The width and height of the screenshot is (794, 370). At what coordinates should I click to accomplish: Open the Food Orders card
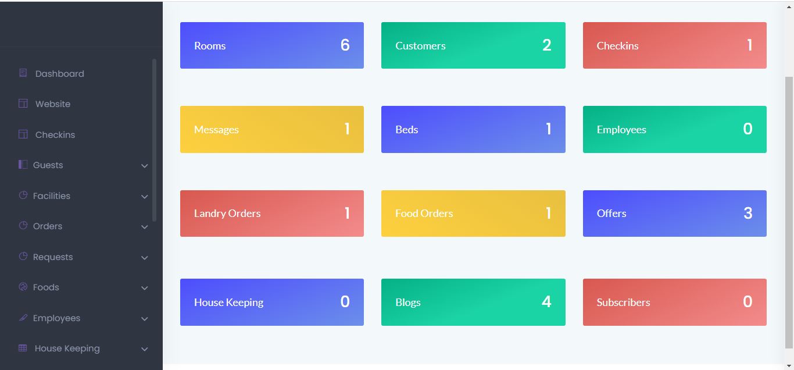pos(473,214)
